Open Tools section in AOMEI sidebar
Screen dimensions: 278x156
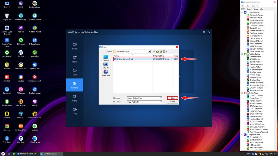point(74,111)
